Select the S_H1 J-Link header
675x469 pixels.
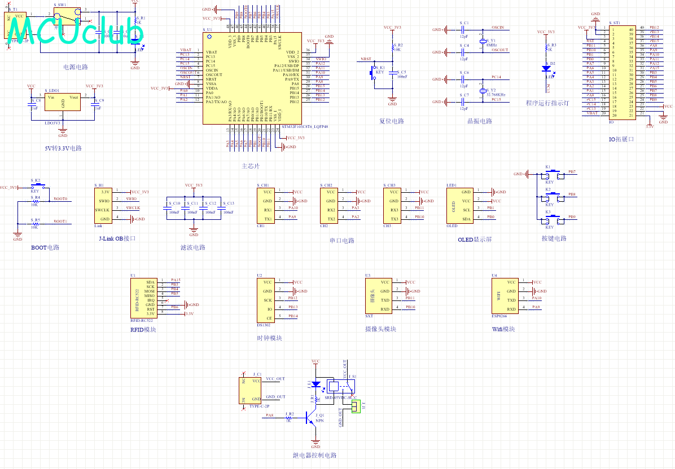click(x=103, y=206)
